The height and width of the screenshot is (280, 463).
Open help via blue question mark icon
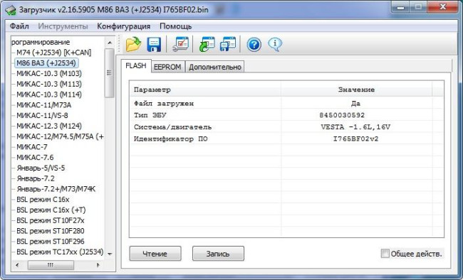(x=254, y=45)
